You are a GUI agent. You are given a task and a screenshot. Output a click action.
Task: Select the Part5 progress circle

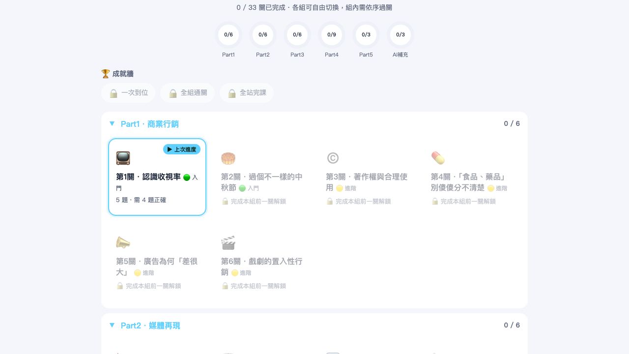coord(366,35)
